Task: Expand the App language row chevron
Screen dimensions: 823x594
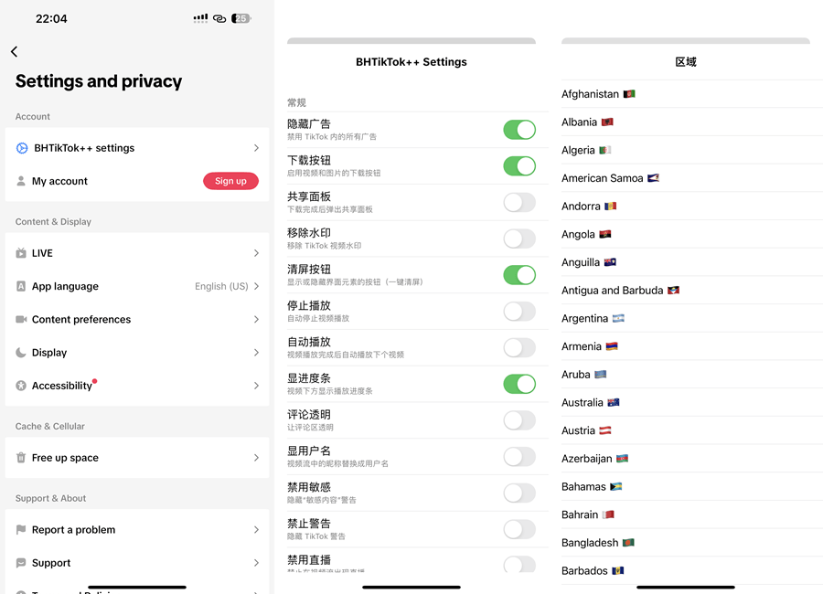Action: coord(257,286)
